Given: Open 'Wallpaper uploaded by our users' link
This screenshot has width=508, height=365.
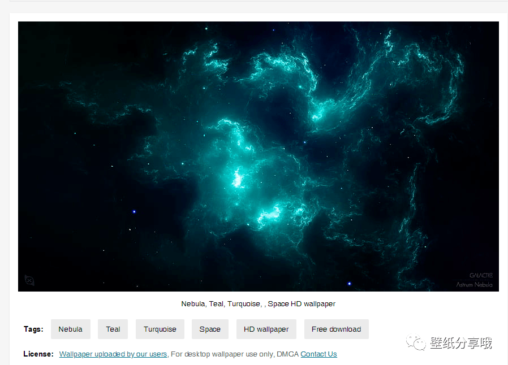Looking at the screenshot, I should [113, 354].
